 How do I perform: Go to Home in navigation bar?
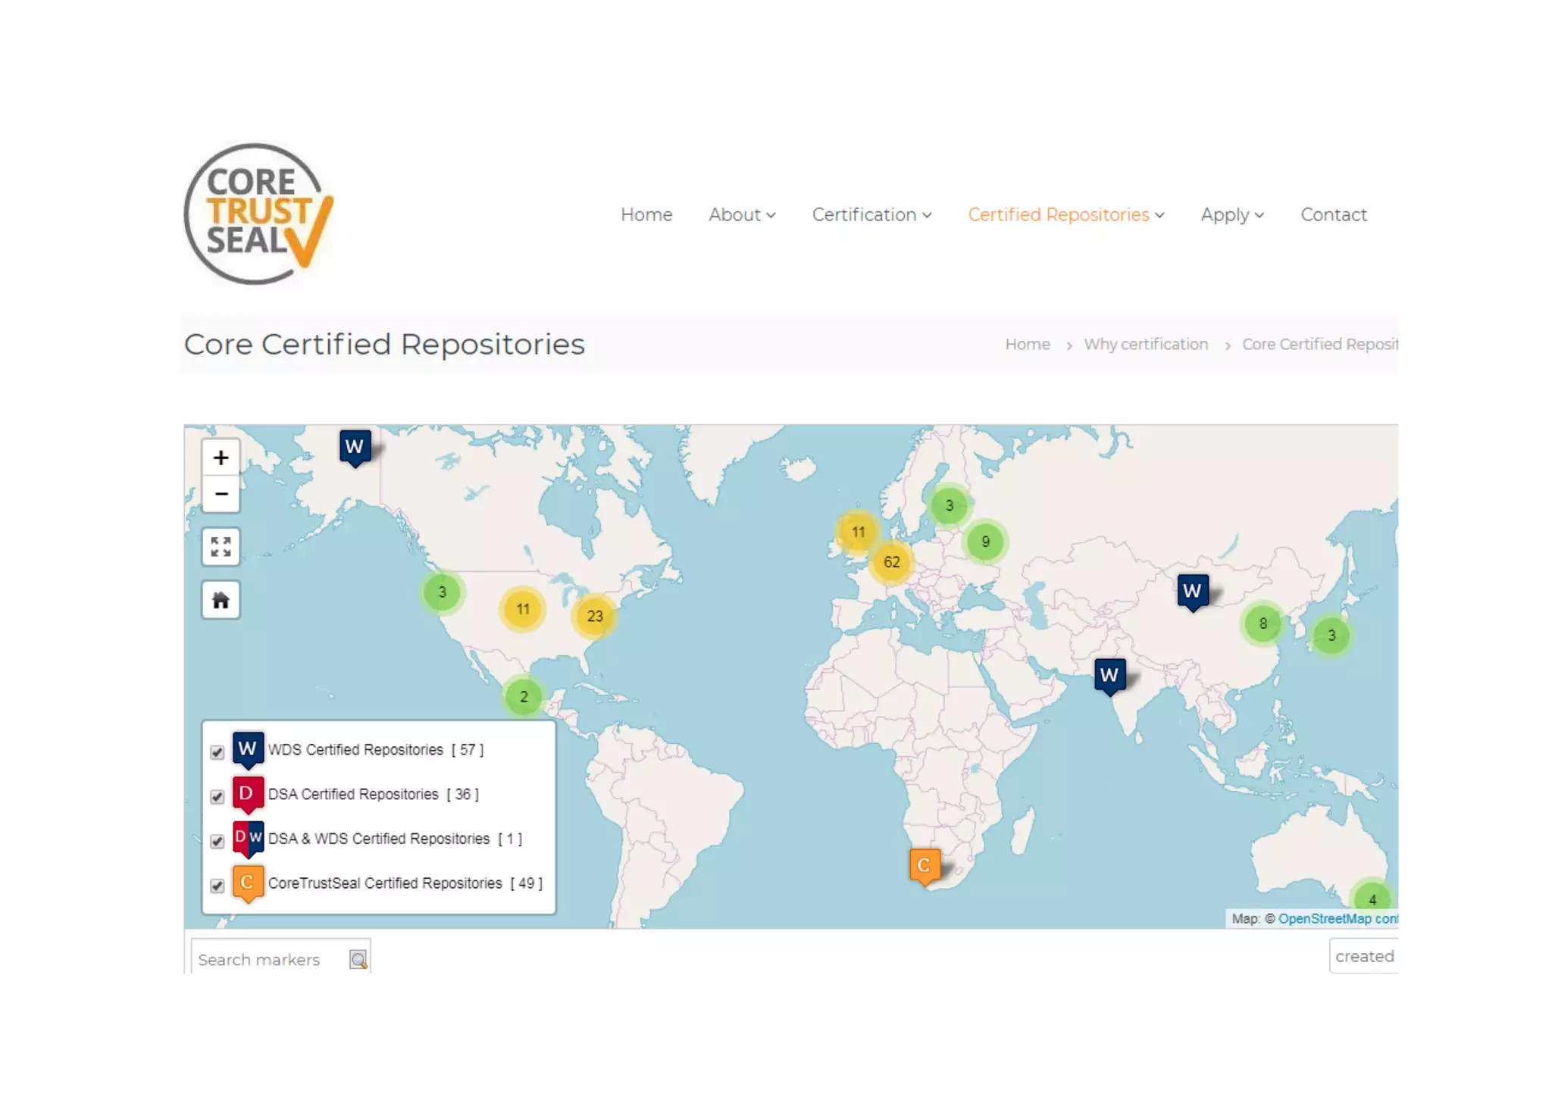[646, 215]
